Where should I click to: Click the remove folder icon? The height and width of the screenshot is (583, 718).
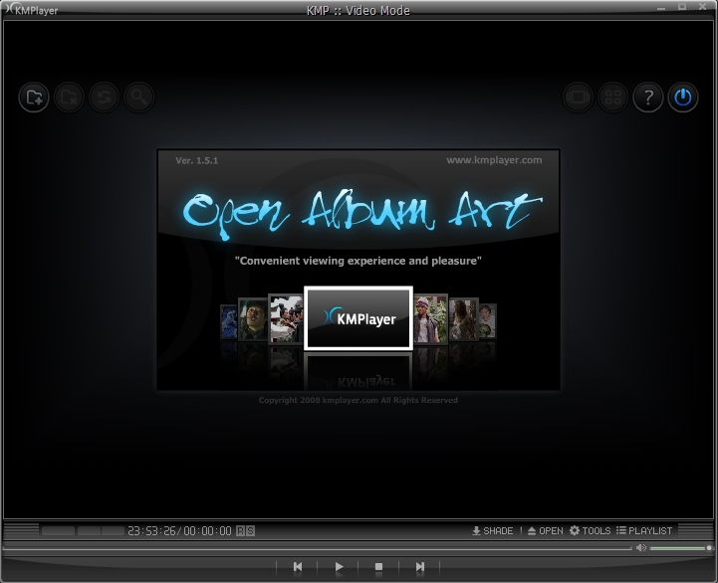(69, 97)
